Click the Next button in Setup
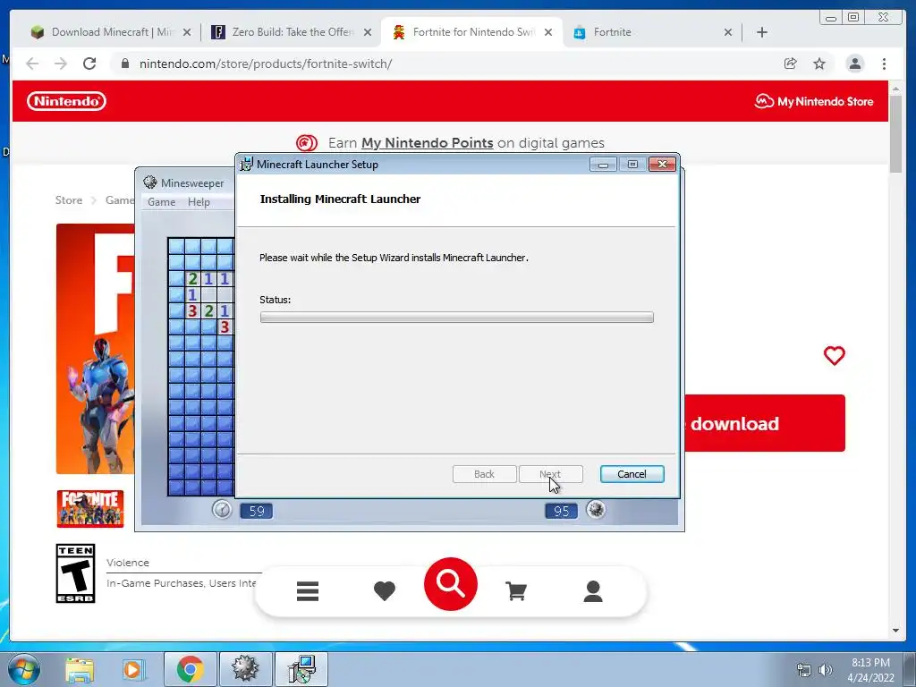 coord(551,474)
